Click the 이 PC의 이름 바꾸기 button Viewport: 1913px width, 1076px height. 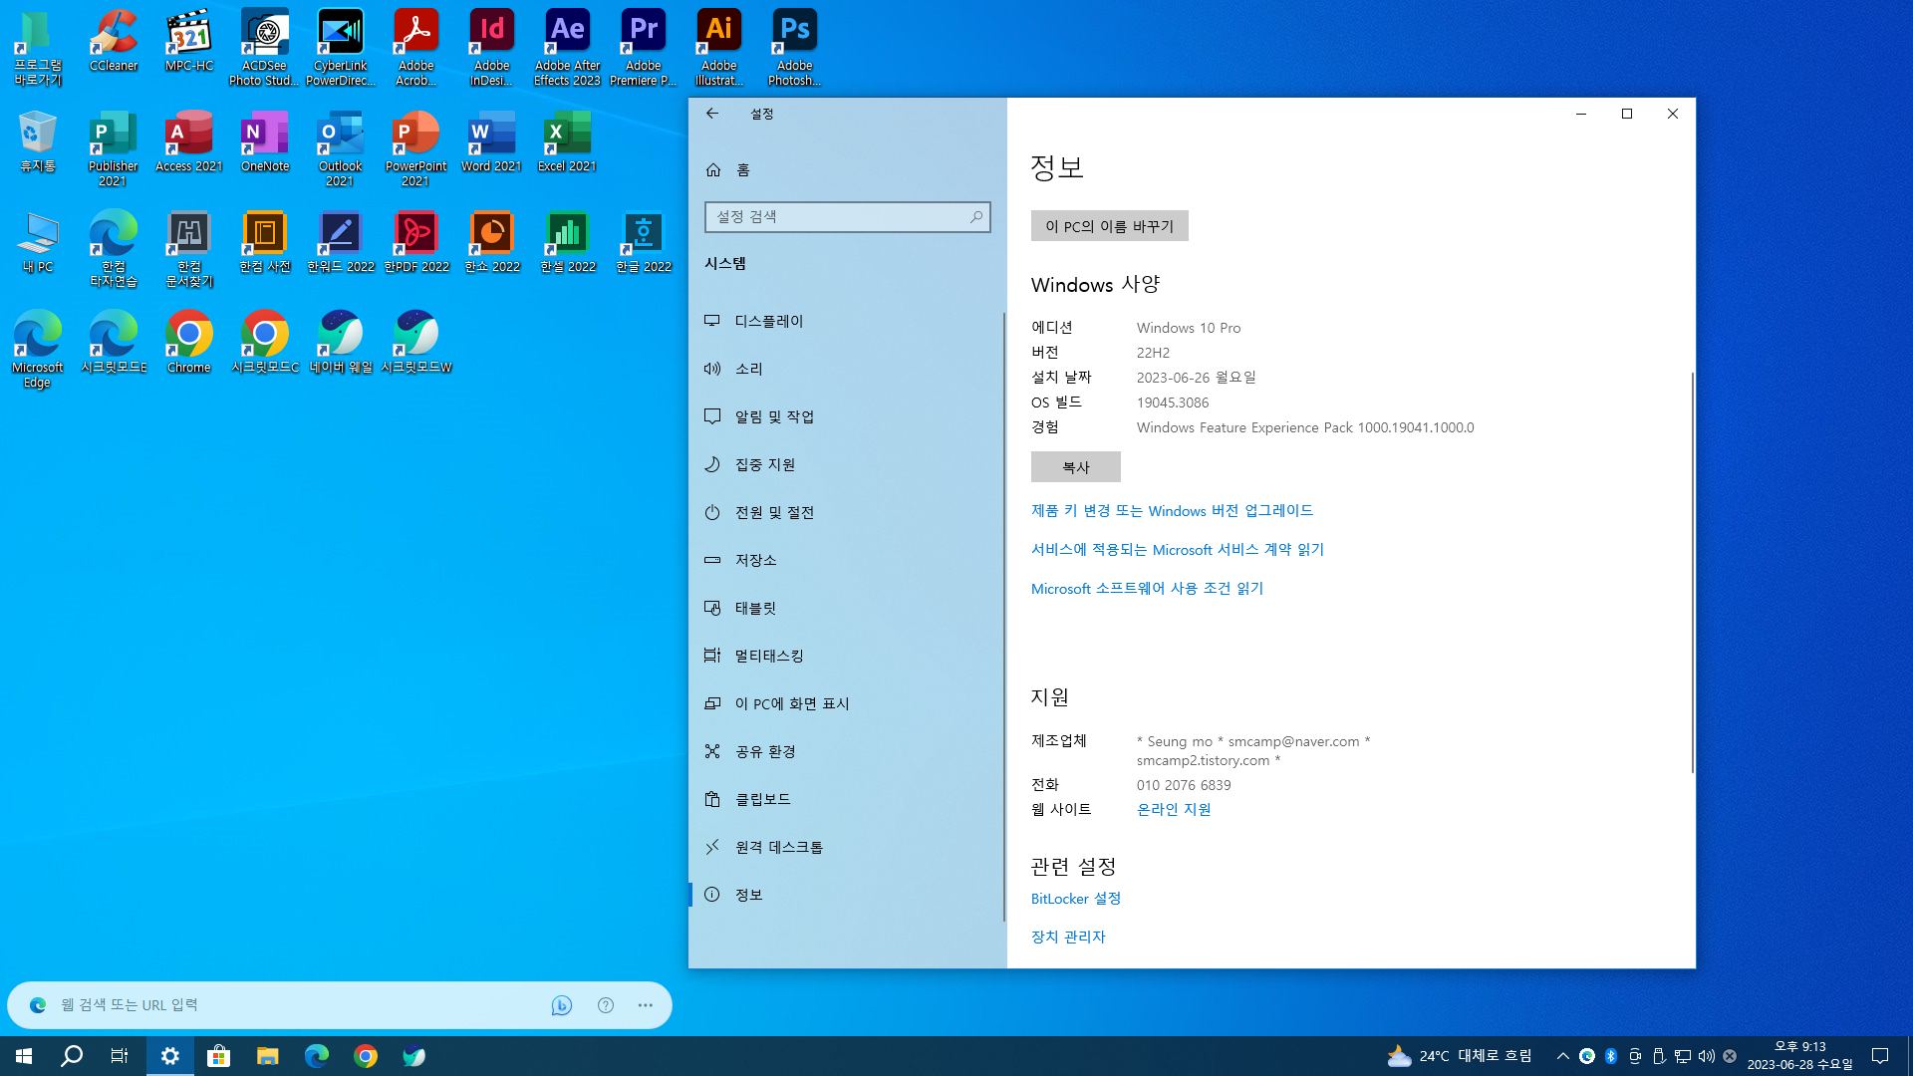[1109, 226]
